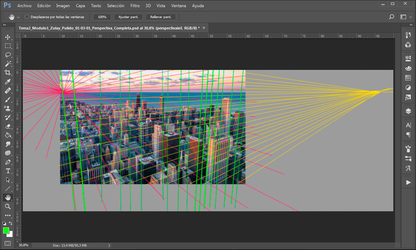This screenshot has height=250, width=416.
Task: Select the Path Selection arrow tool
Action: pyautogui.click(x=8, y=180)
